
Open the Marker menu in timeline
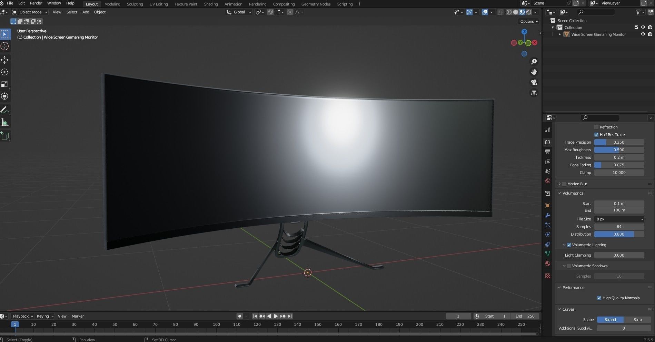(x=78, y=316)
